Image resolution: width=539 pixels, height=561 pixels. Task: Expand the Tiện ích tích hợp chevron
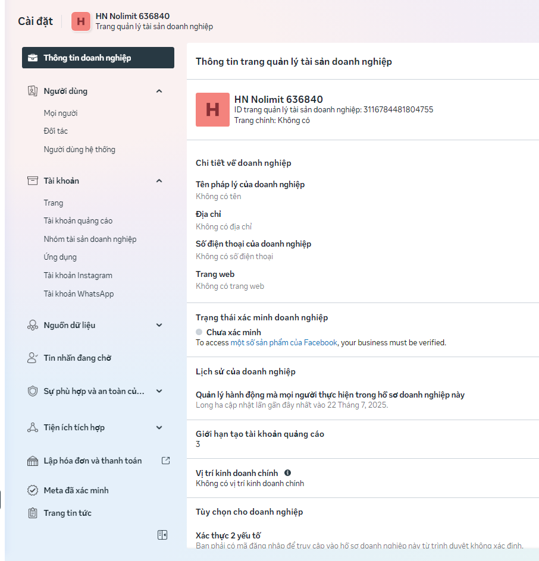159,427
